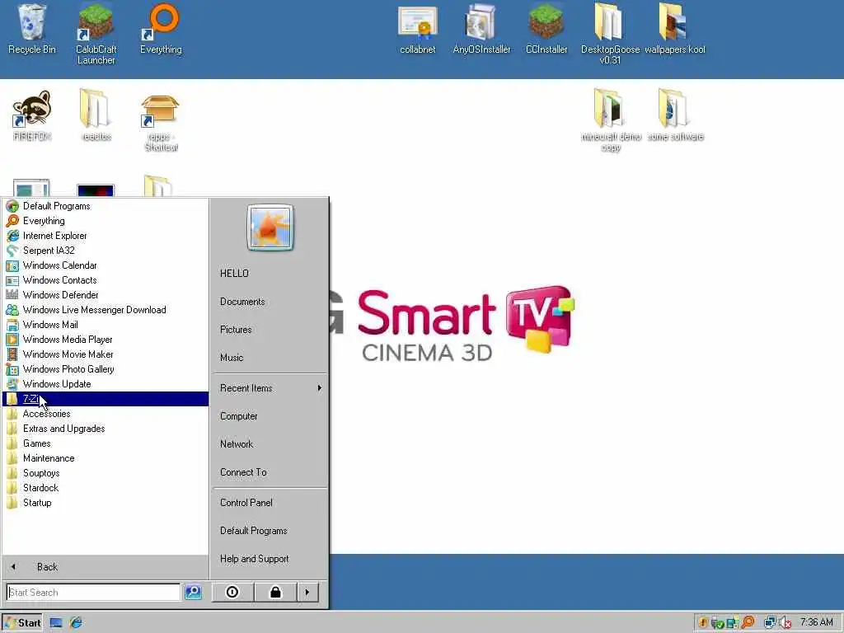Launch Everything from programs list
The width and height of the screenshot is (844, 633).
pos(105,221)
